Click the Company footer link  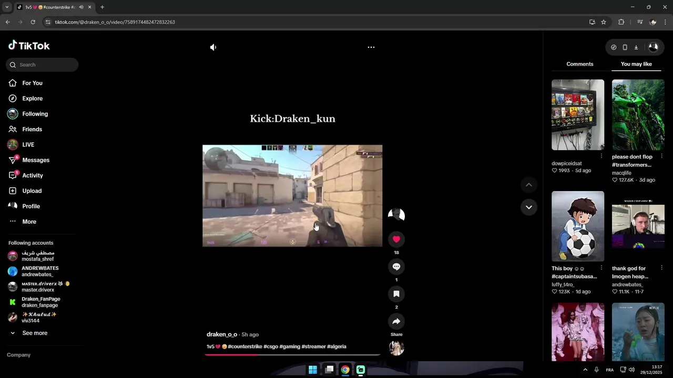pyautogui.click(x=18, y=355)
